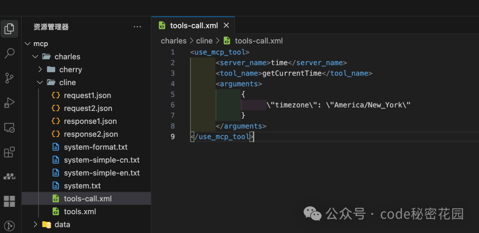
Task: Place cursor on opening use_mcp_tool tag
Action: [x=220, y=52]
